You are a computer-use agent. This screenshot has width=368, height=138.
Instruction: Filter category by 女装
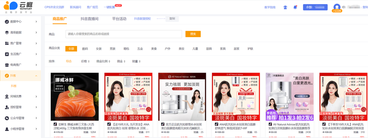(x=99, y=49)
